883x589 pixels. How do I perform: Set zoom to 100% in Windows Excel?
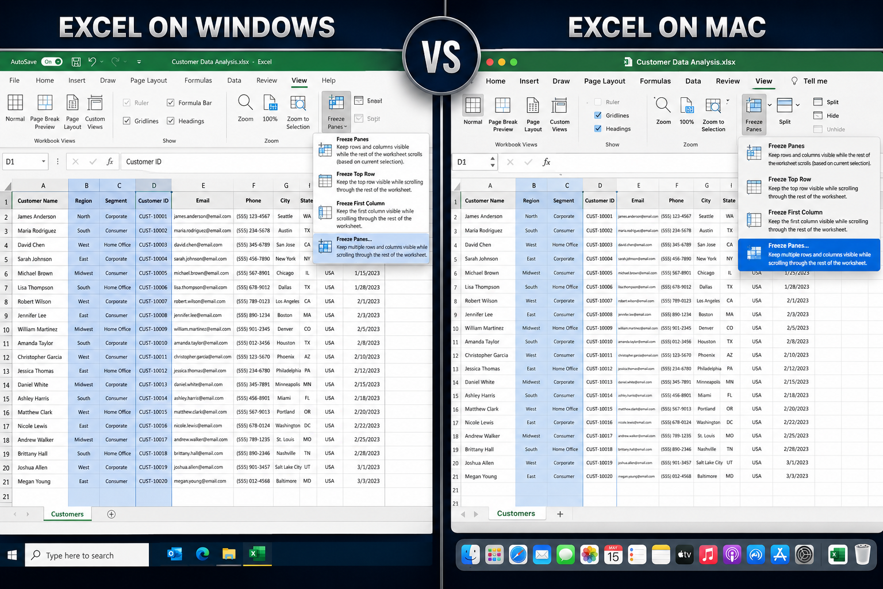[270, 108]
